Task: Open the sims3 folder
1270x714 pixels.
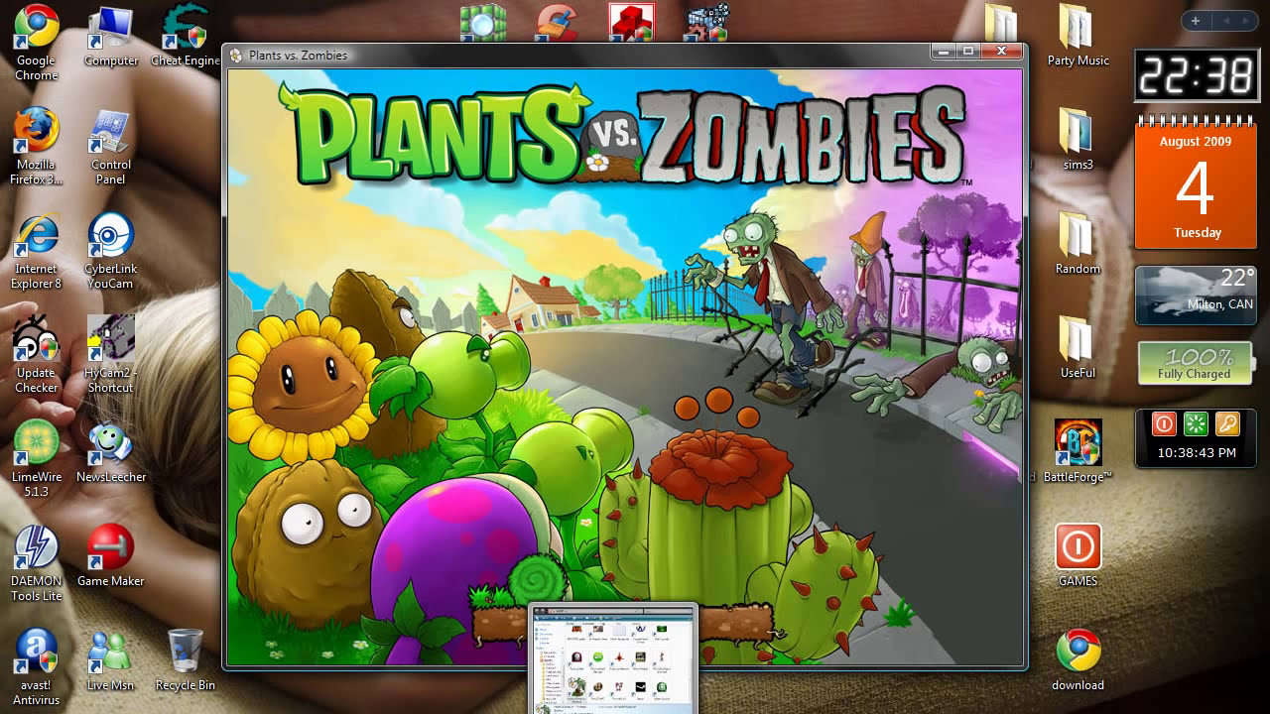Action: (1078, 141)
